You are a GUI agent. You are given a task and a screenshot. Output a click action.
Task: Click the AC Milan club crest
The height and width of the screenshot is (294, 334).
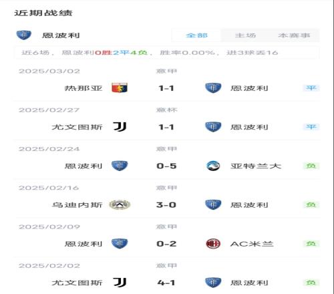pyautogui.click(x=213, y=243)
